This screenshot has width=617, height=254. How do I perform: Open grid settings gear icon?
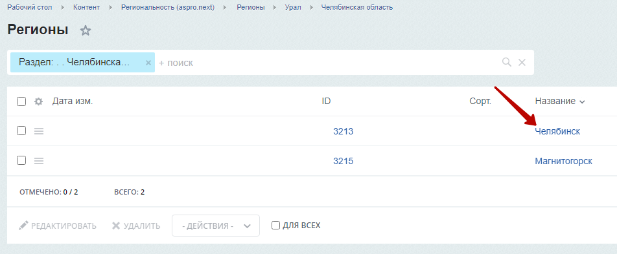pyautogui.click(x=38, y=101)
